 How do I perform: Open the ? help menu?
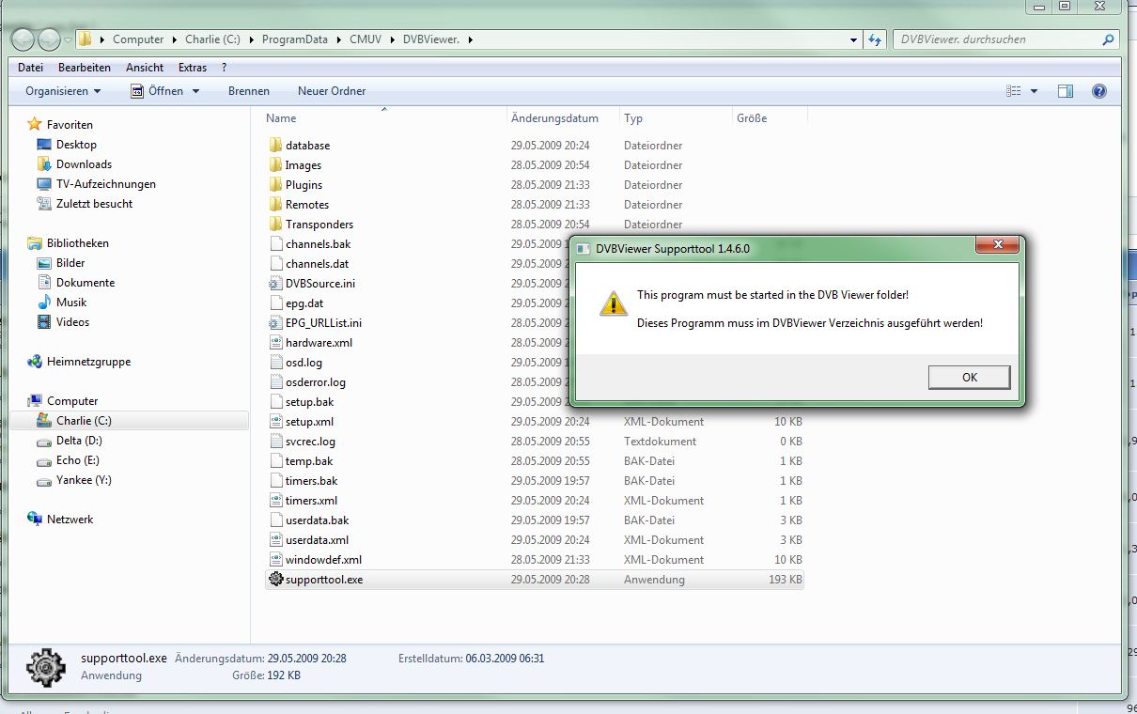224,68
